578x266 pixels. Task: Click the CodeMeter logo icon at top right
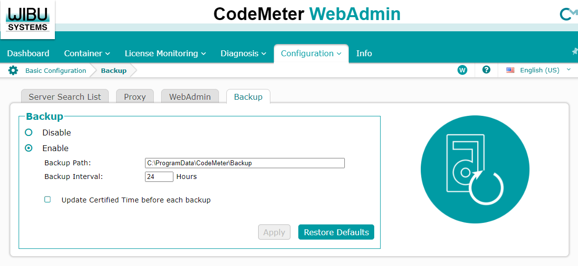point(568,15)
